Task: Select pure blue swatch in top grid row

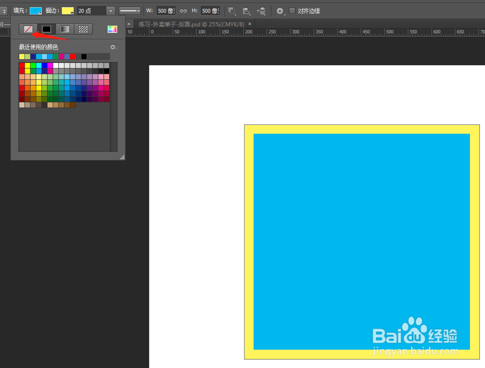Action: coord(44,65)
